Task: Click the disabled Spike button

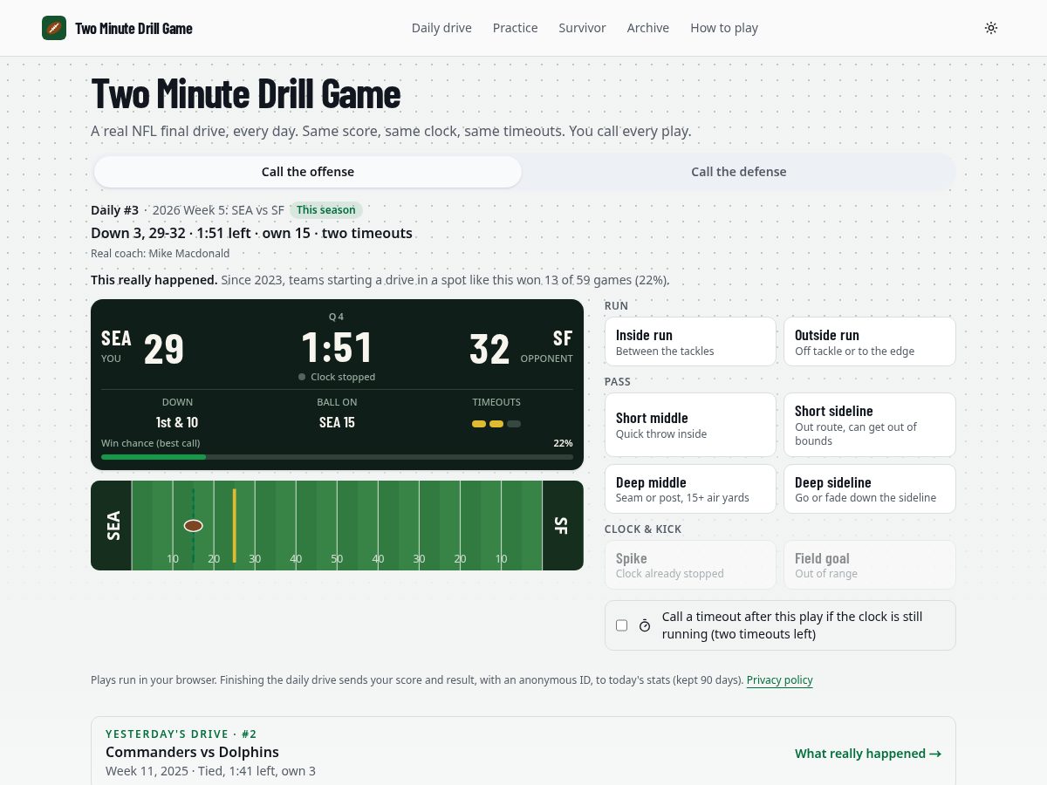Action: coord(690,565)
